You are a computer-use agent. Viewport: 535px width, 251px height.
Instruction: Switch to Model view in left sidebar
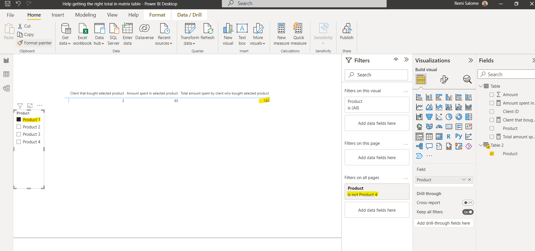pyautogui.click(x=6, y=88)
